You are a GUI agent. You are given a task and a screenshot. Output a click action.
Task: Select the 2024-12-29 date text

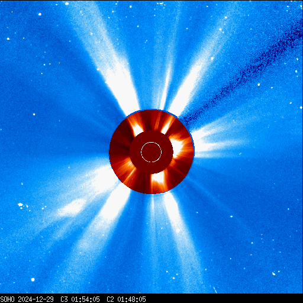pyautogui.click(x=36, y=299)
